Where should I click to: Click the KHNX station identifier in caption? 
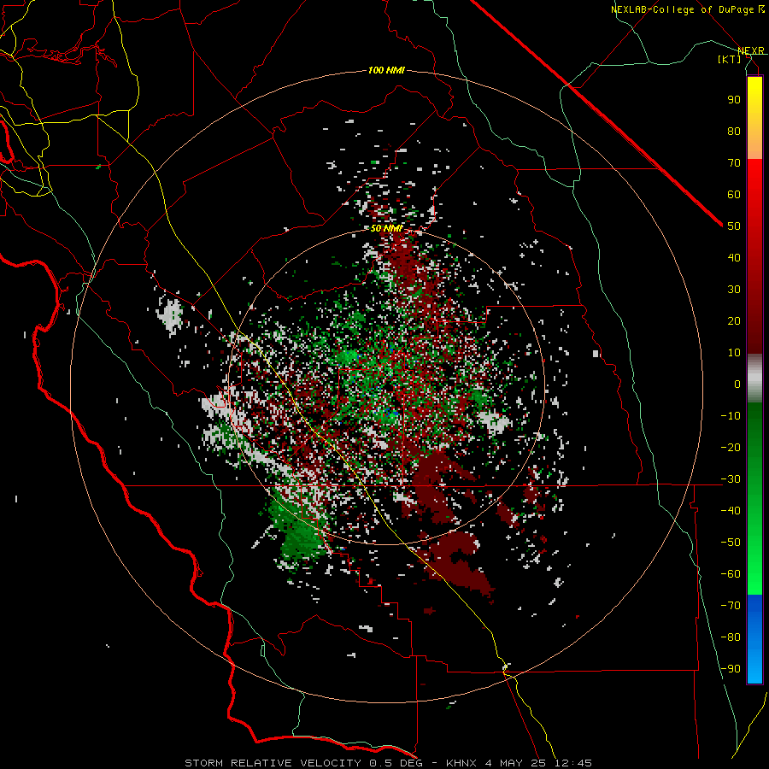click(461, 763)
